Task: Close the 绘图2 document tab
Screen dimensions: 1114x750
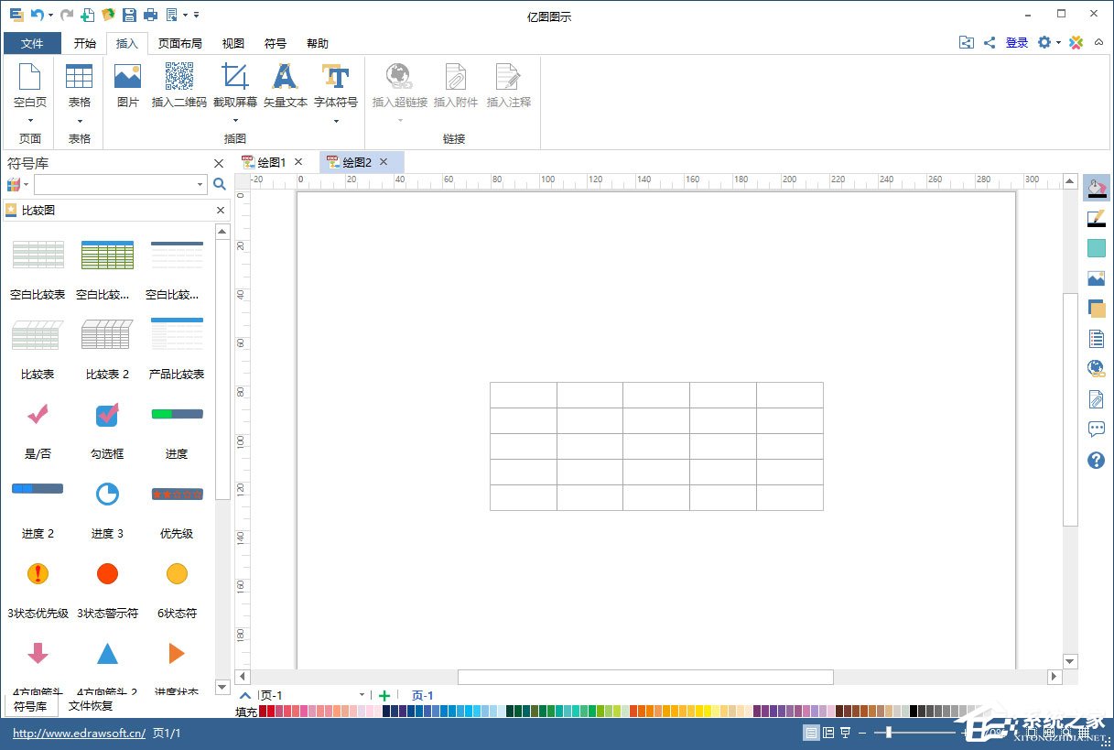Action: [384, 162]
